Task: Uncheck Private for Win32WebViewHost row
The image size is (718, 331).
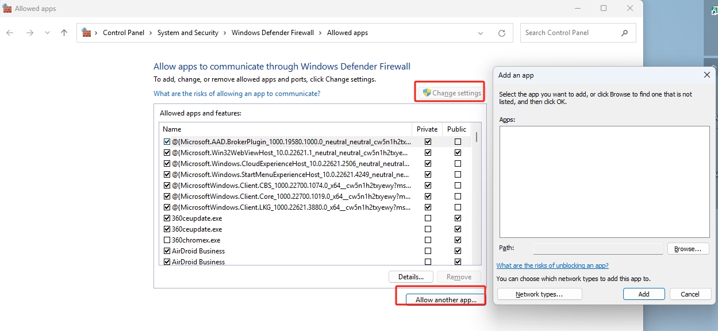Action: (x=428, y=153)
